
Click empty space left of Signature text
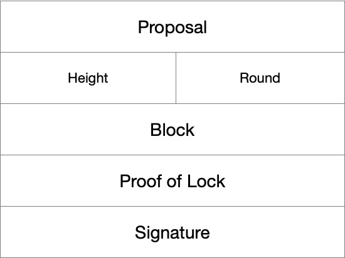[68, 232]
